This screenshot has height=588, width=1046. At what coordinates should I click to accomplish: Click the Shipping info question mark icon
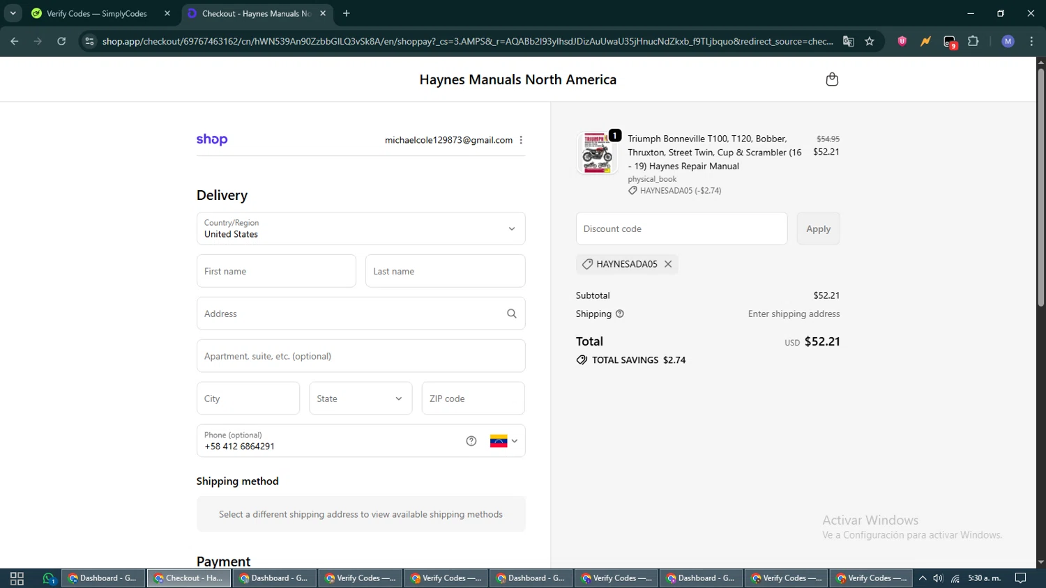tap(619, 314)
